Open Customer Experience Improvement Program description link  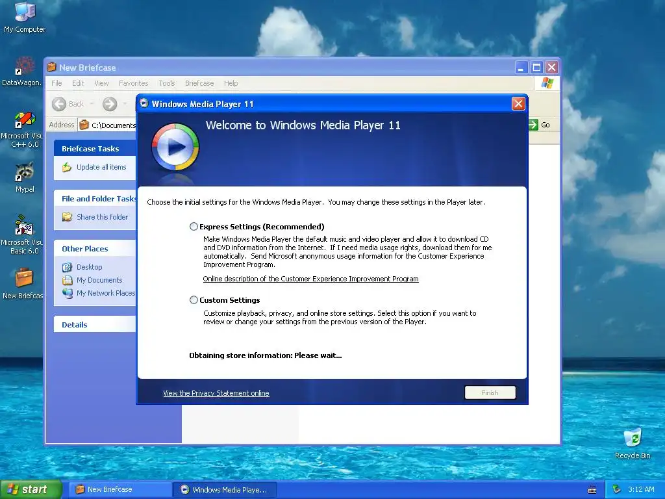click(x=310, y=279)
